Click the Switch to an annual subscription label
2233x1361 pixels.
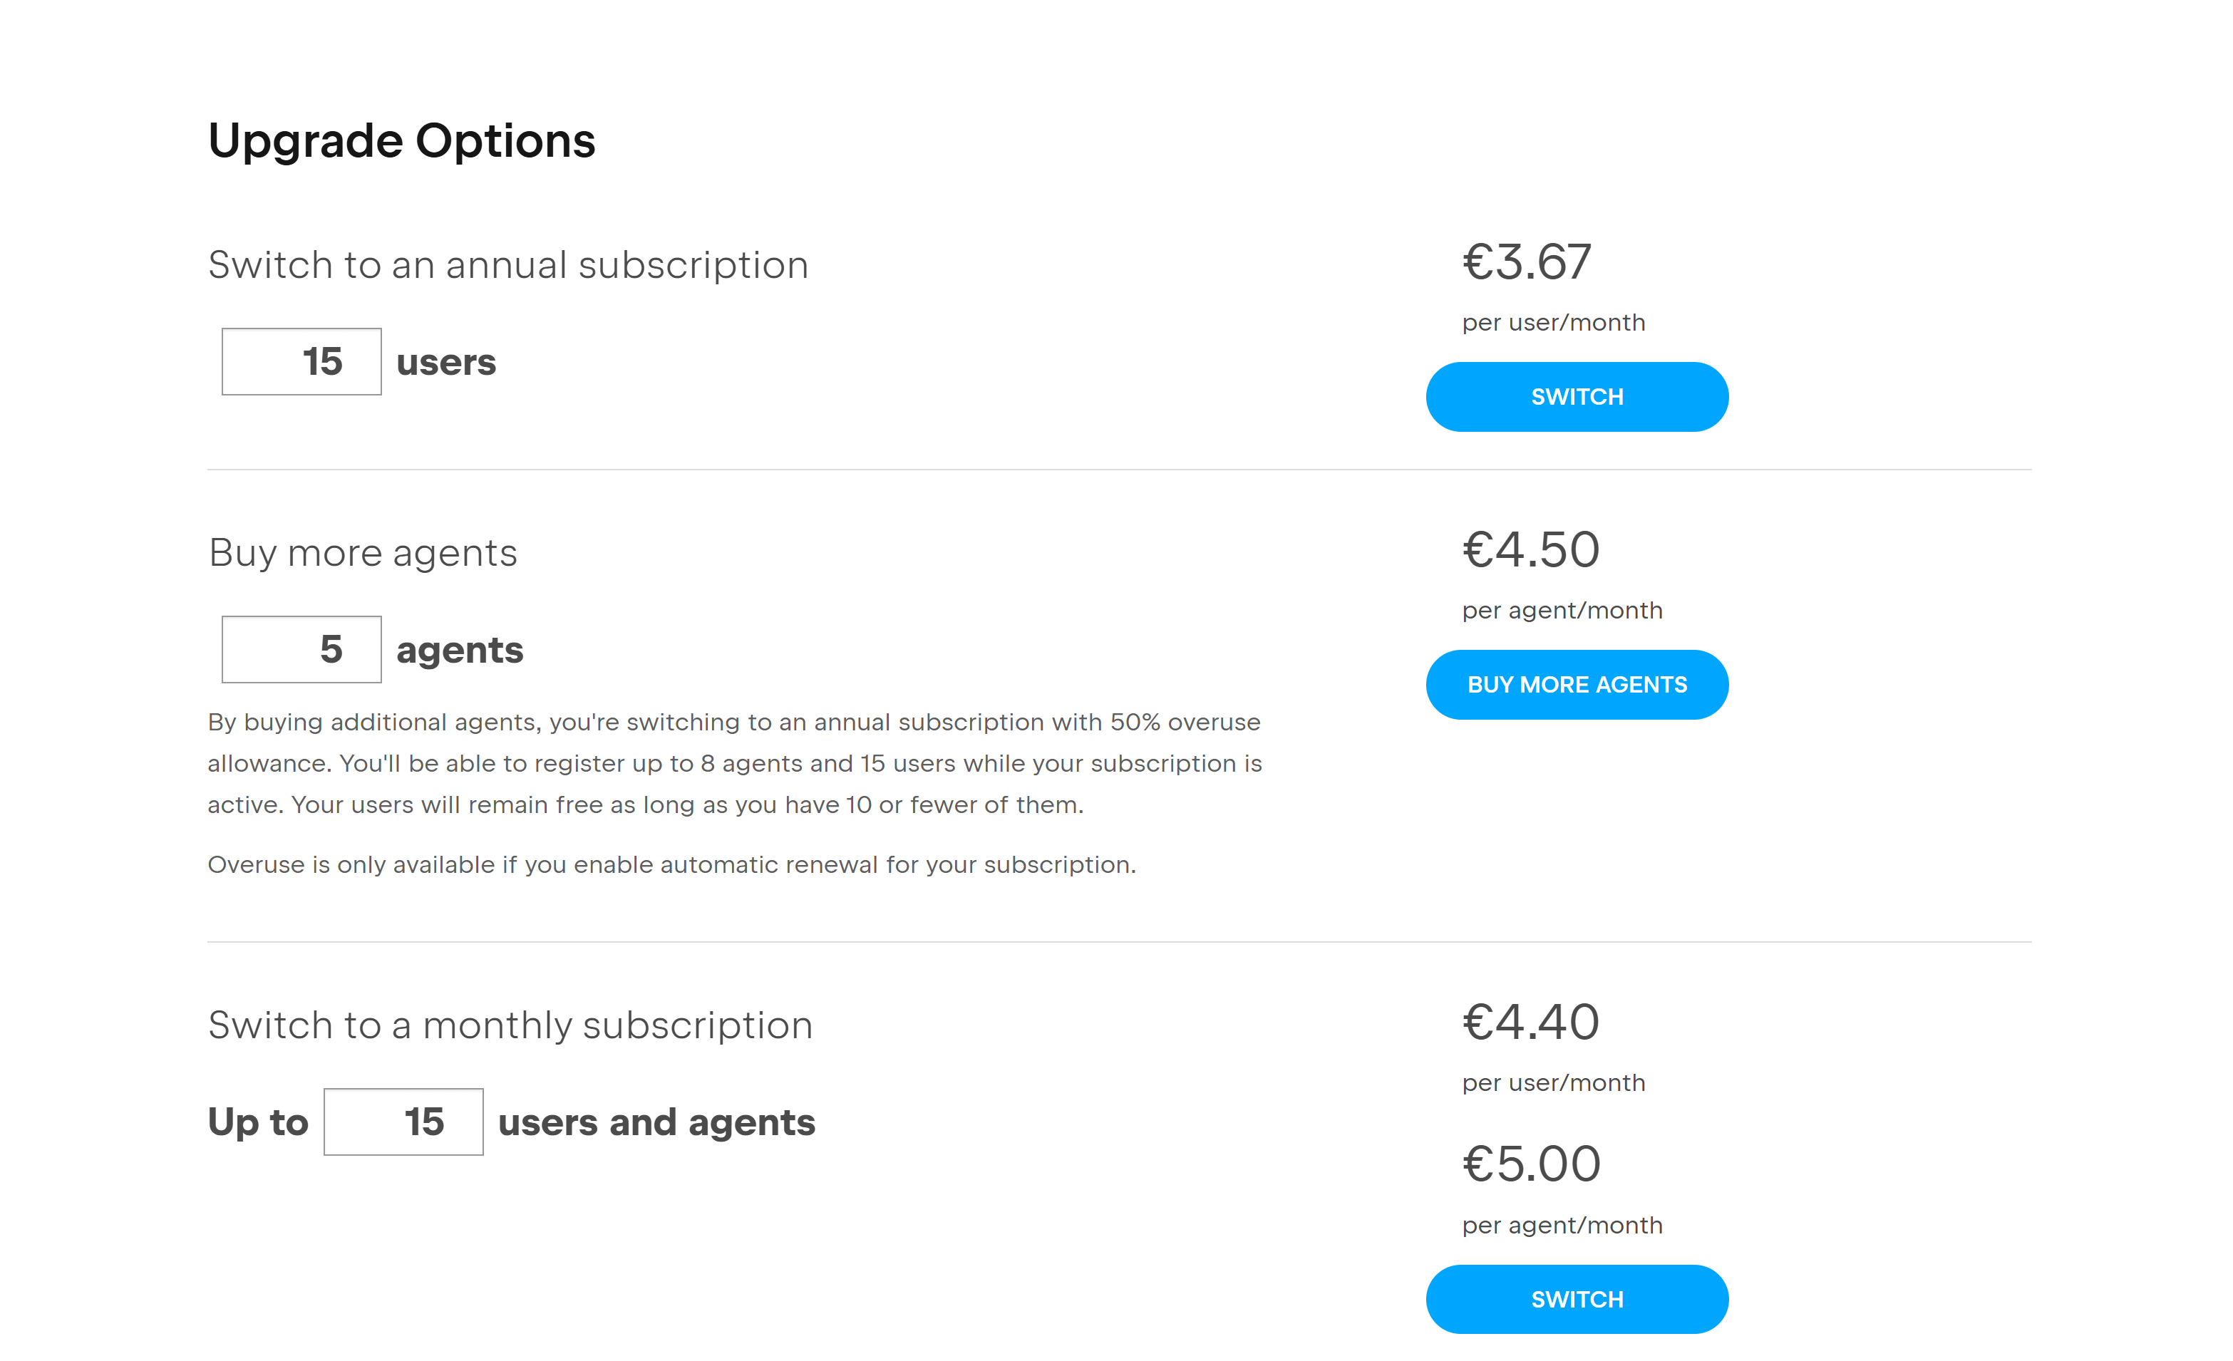[508, 264]
